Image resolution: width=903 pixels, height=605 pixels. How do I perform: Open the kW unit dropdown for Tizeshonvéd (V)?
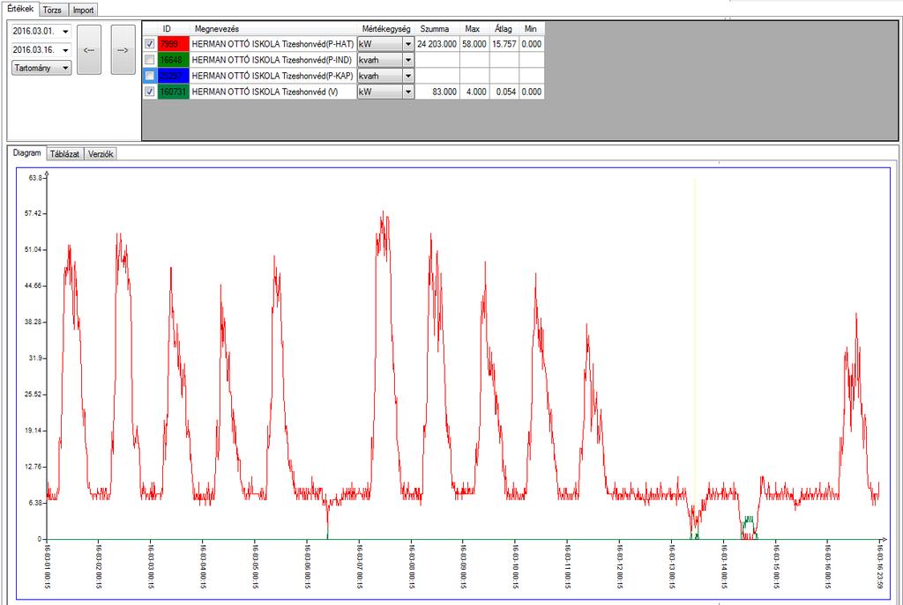(x=407, y=92)
